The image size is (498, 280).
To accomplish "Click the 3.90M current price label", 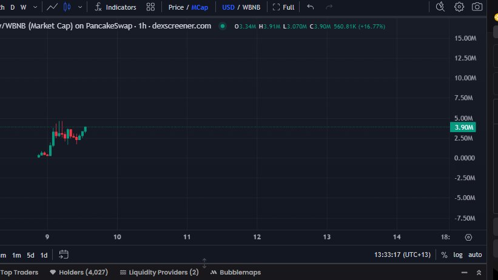I will coord(463,127).
